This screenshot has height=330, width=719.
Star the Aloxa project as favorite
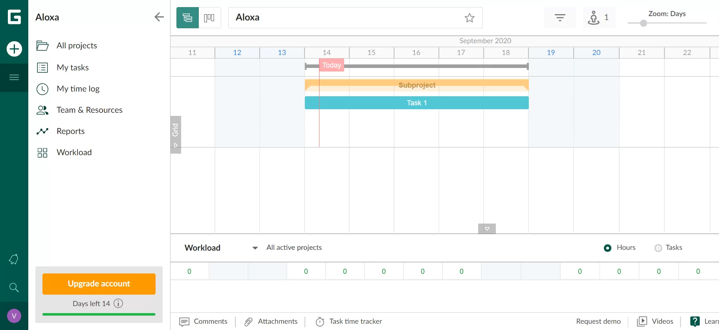pyautogui.click(x=469, y=18)
